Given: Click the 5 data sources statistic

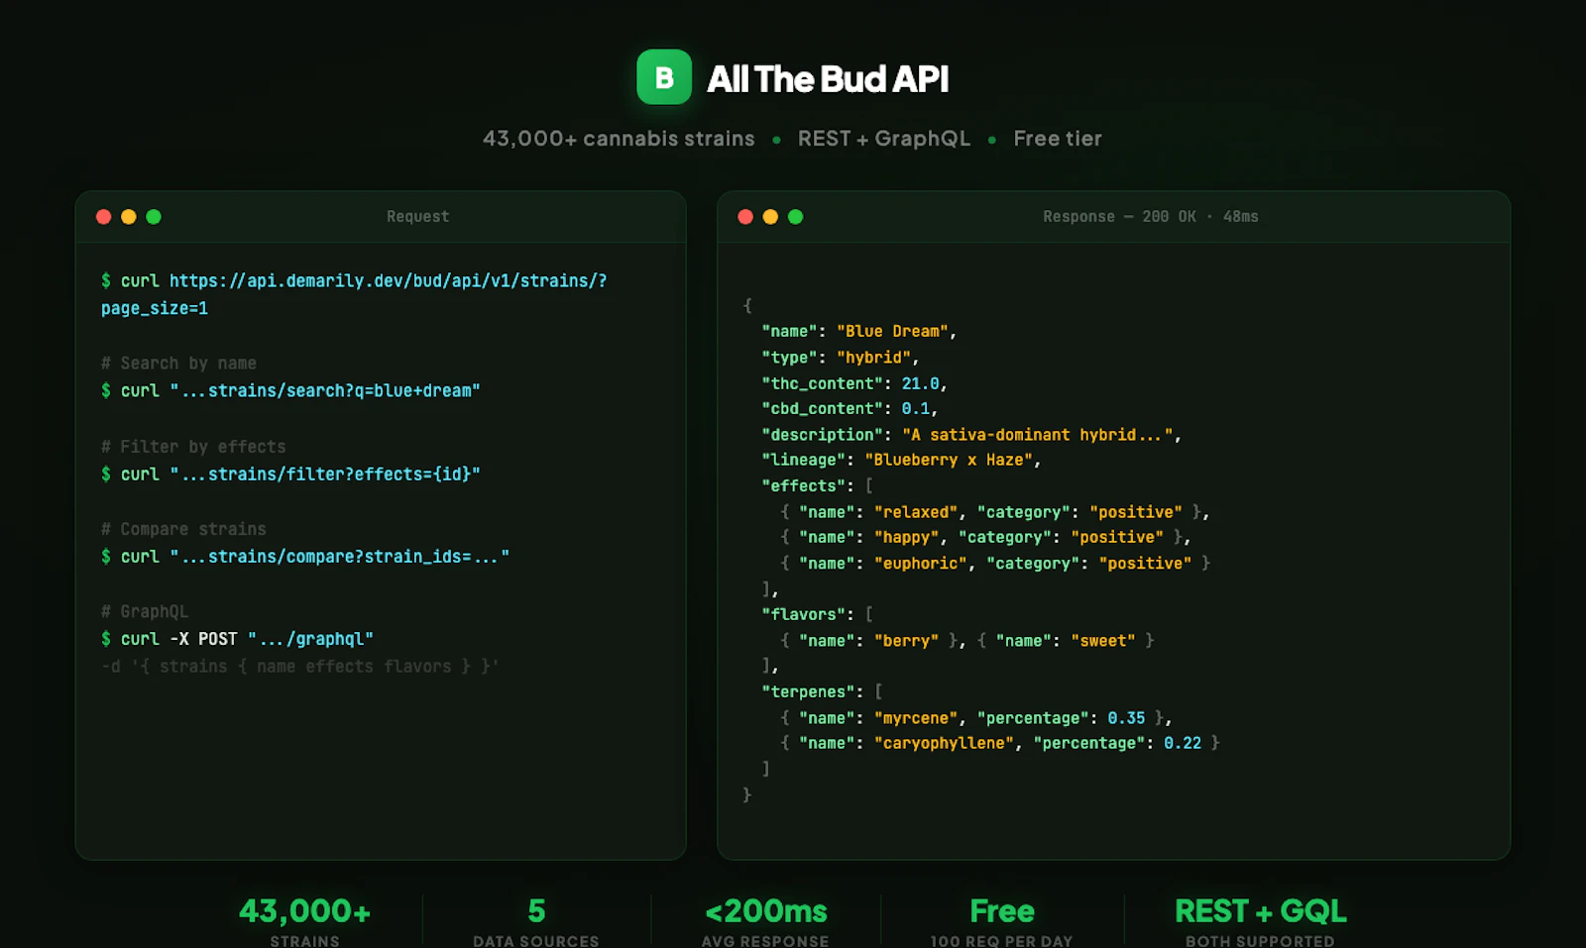Looking at the screenshot, I should click(536, 922).
